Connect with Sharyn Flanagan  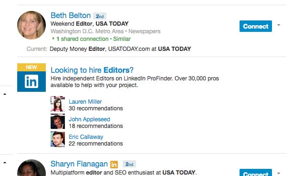pyautogui.click(x=256, y=173)
